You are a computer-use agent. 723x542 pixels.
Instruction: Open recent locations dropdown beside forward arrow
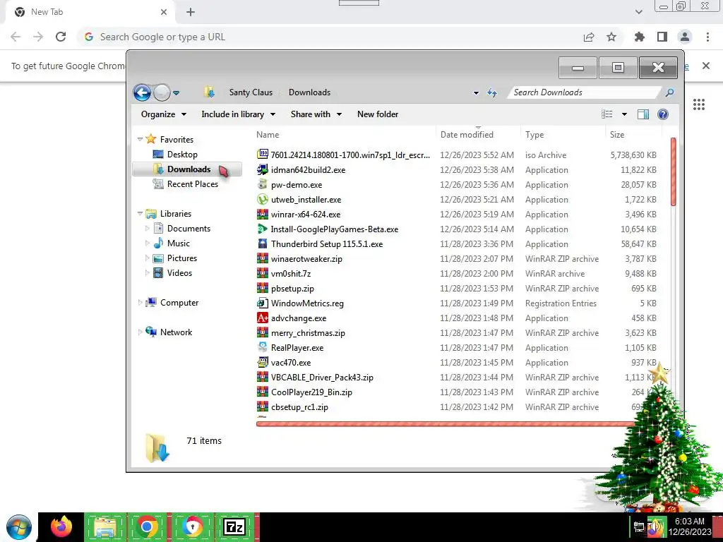click(x=176, y=93)
